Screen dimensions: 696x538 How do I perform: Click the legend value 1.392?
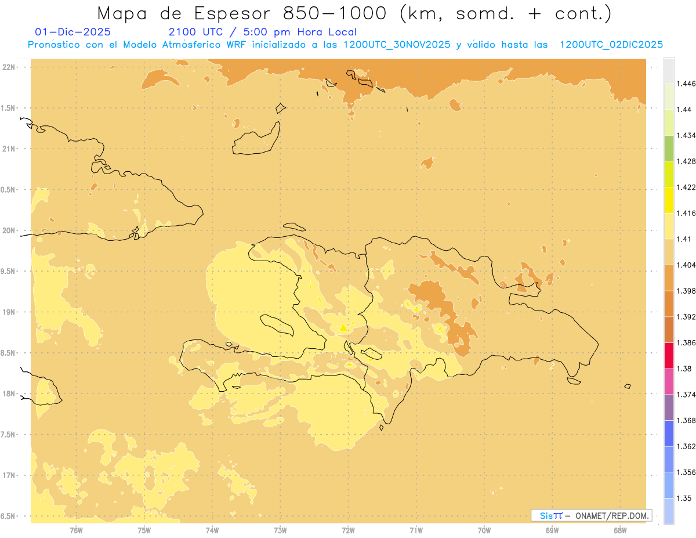pyautogui.click(x=686, y=317)
